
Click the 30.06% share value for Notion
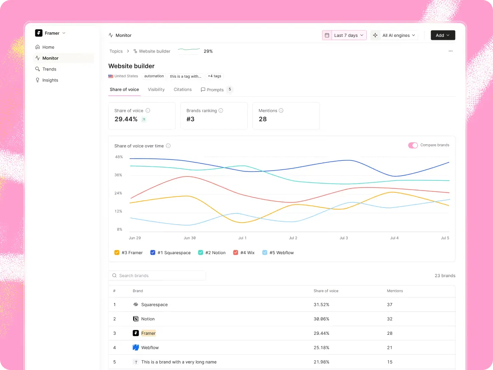coord(321,319)
